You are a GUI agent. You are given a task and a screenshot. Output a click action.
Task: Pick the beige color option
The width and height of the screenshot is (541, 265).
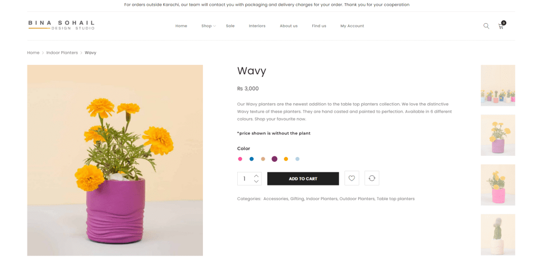pyautogui.click(x=263, y=159)
